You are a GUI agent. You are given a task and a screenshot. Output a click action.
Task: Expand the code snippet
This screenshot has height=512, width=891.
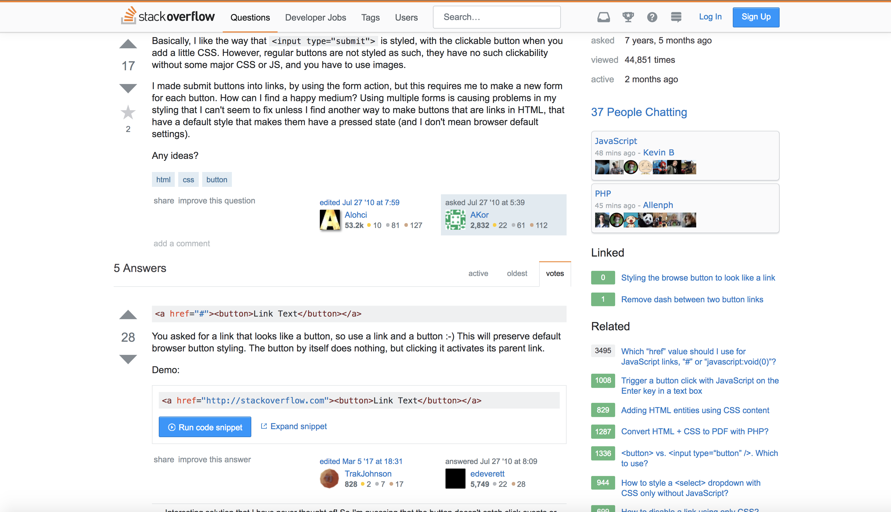294,426
